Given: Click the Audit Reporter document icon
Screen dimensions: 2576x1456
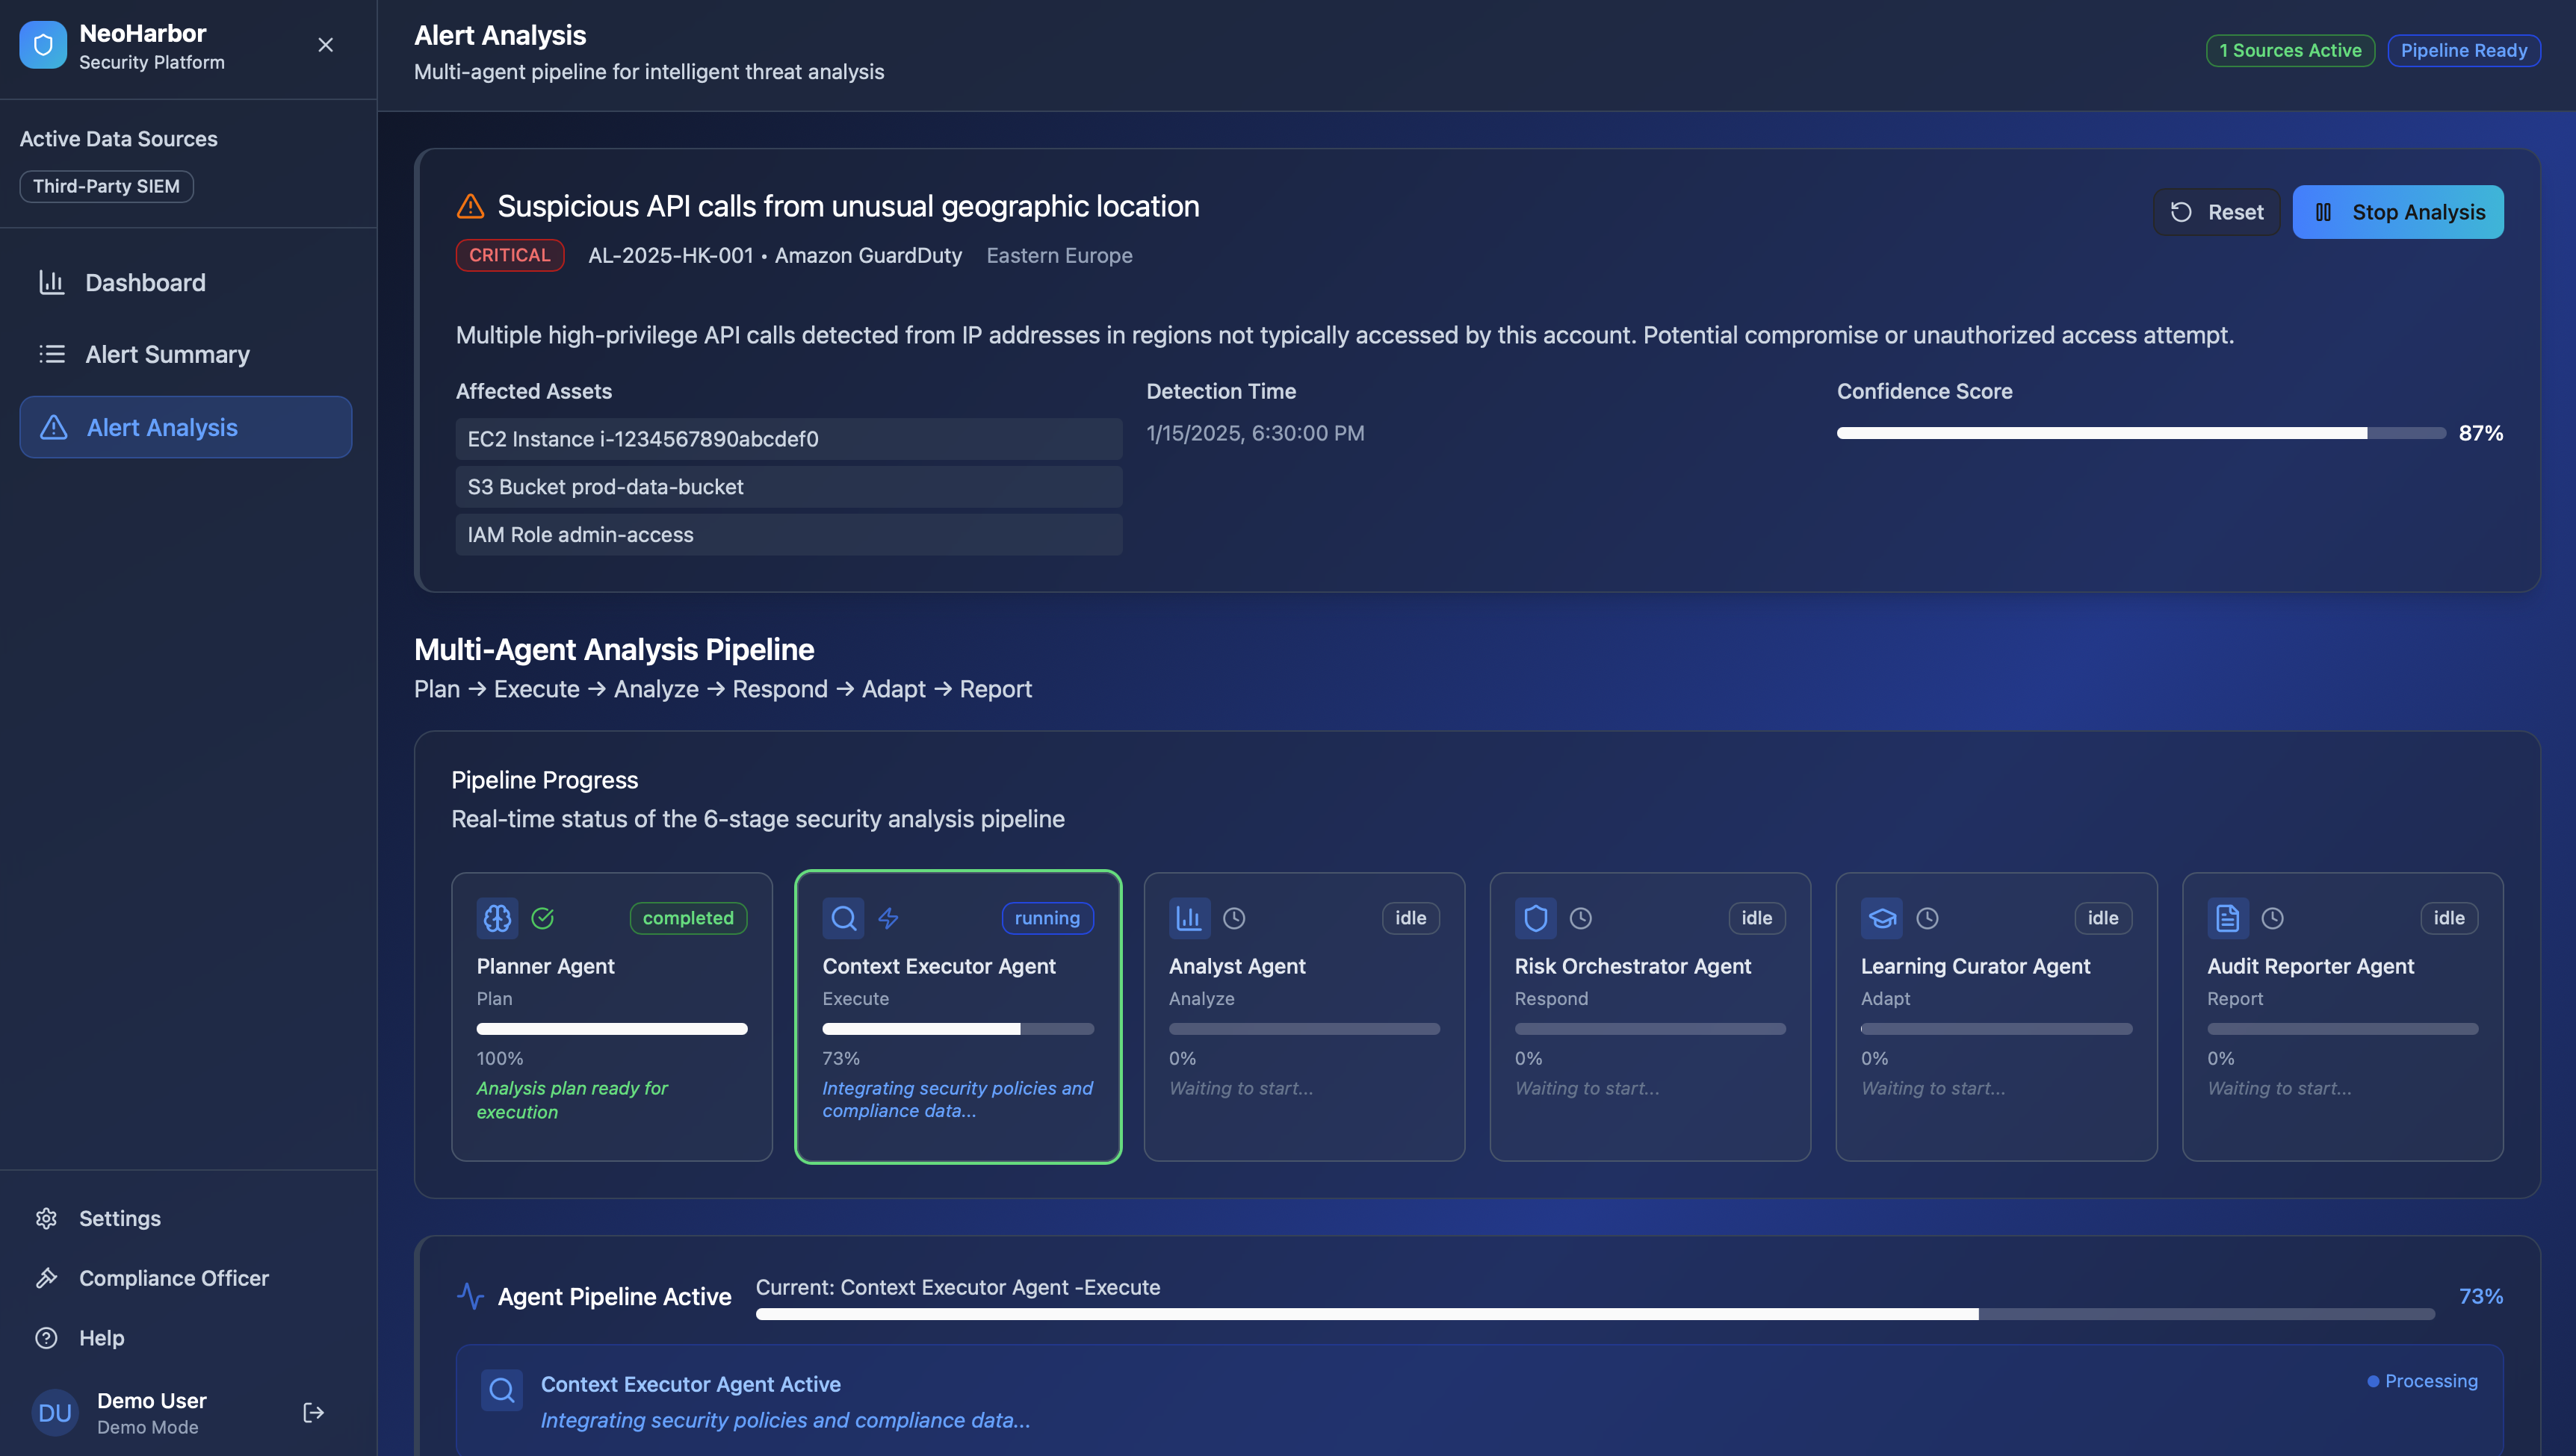Looking at the screenshot, I should tap(2228, 918).
